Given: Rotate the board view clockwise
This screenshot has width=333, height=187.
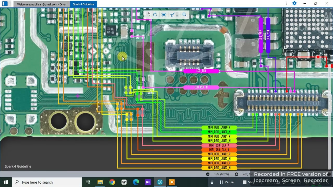Looking at the screenshot, I should click(155, 15).
